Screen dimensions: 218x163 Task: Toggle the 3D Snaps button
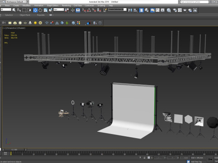84,10
